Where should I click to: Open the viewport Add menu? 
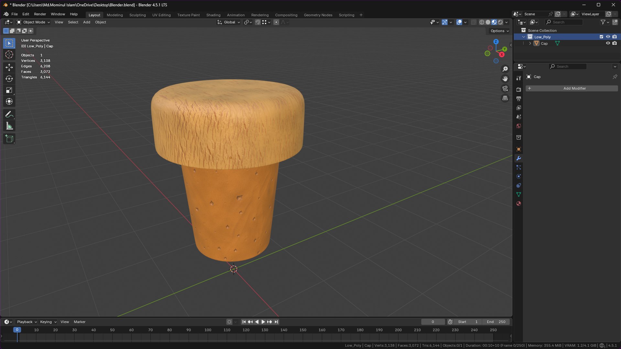pos(87,22)
